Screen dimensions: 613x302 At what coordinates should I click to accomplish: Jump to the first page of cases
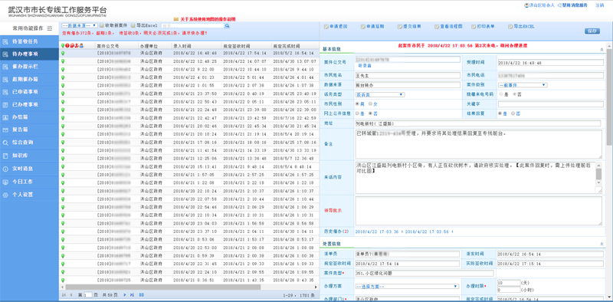[x=64, y=294]
